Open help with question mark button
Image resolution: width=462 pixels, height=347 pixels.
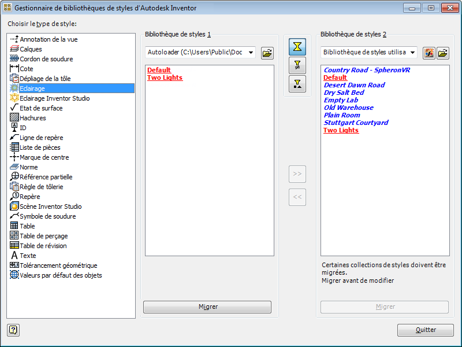(x=13, y=330)
